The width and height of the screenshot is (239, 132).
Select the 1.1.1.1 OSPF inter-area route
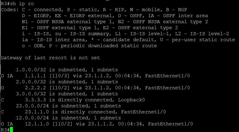click(x=95, y=76)
